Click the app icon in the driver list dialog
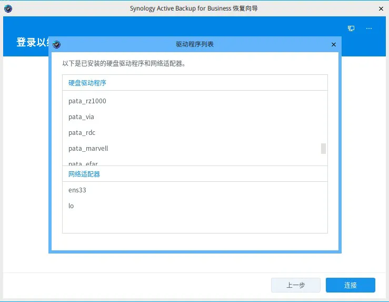 56,44
